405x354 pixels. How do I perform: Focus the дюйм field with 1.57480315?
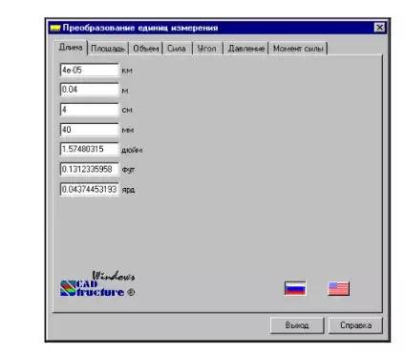click(89, 149)
